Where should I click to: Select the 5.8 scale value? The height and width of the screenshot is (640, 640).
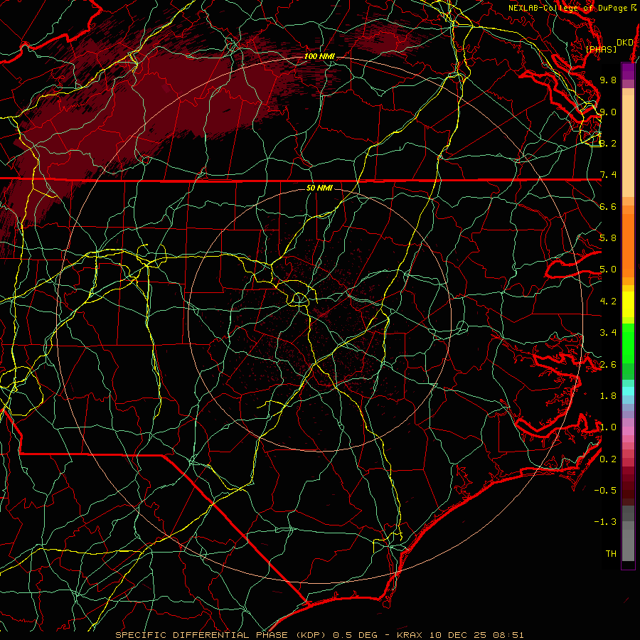pos(608,238)
